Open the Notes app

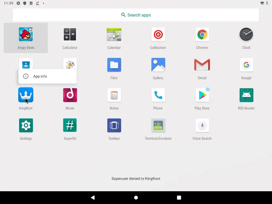[x=114, y=95]
